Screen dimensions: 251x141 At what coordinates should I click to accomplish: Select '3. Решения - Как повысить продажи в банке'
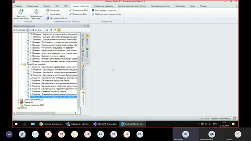(x=49, y=81)
